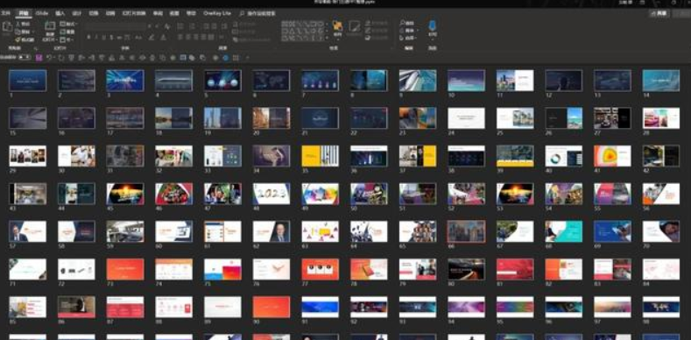The image size is (691, 340).
Task: Expand the shapes gallery more arrow
Action: pos(327,39)
